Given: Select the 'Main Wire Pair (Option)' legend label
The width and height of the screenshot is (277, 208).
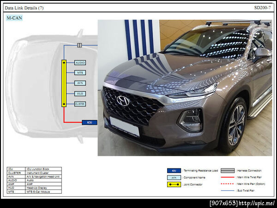Looking at the screenshot, I should pyautogui.click(x=251, y=184).
